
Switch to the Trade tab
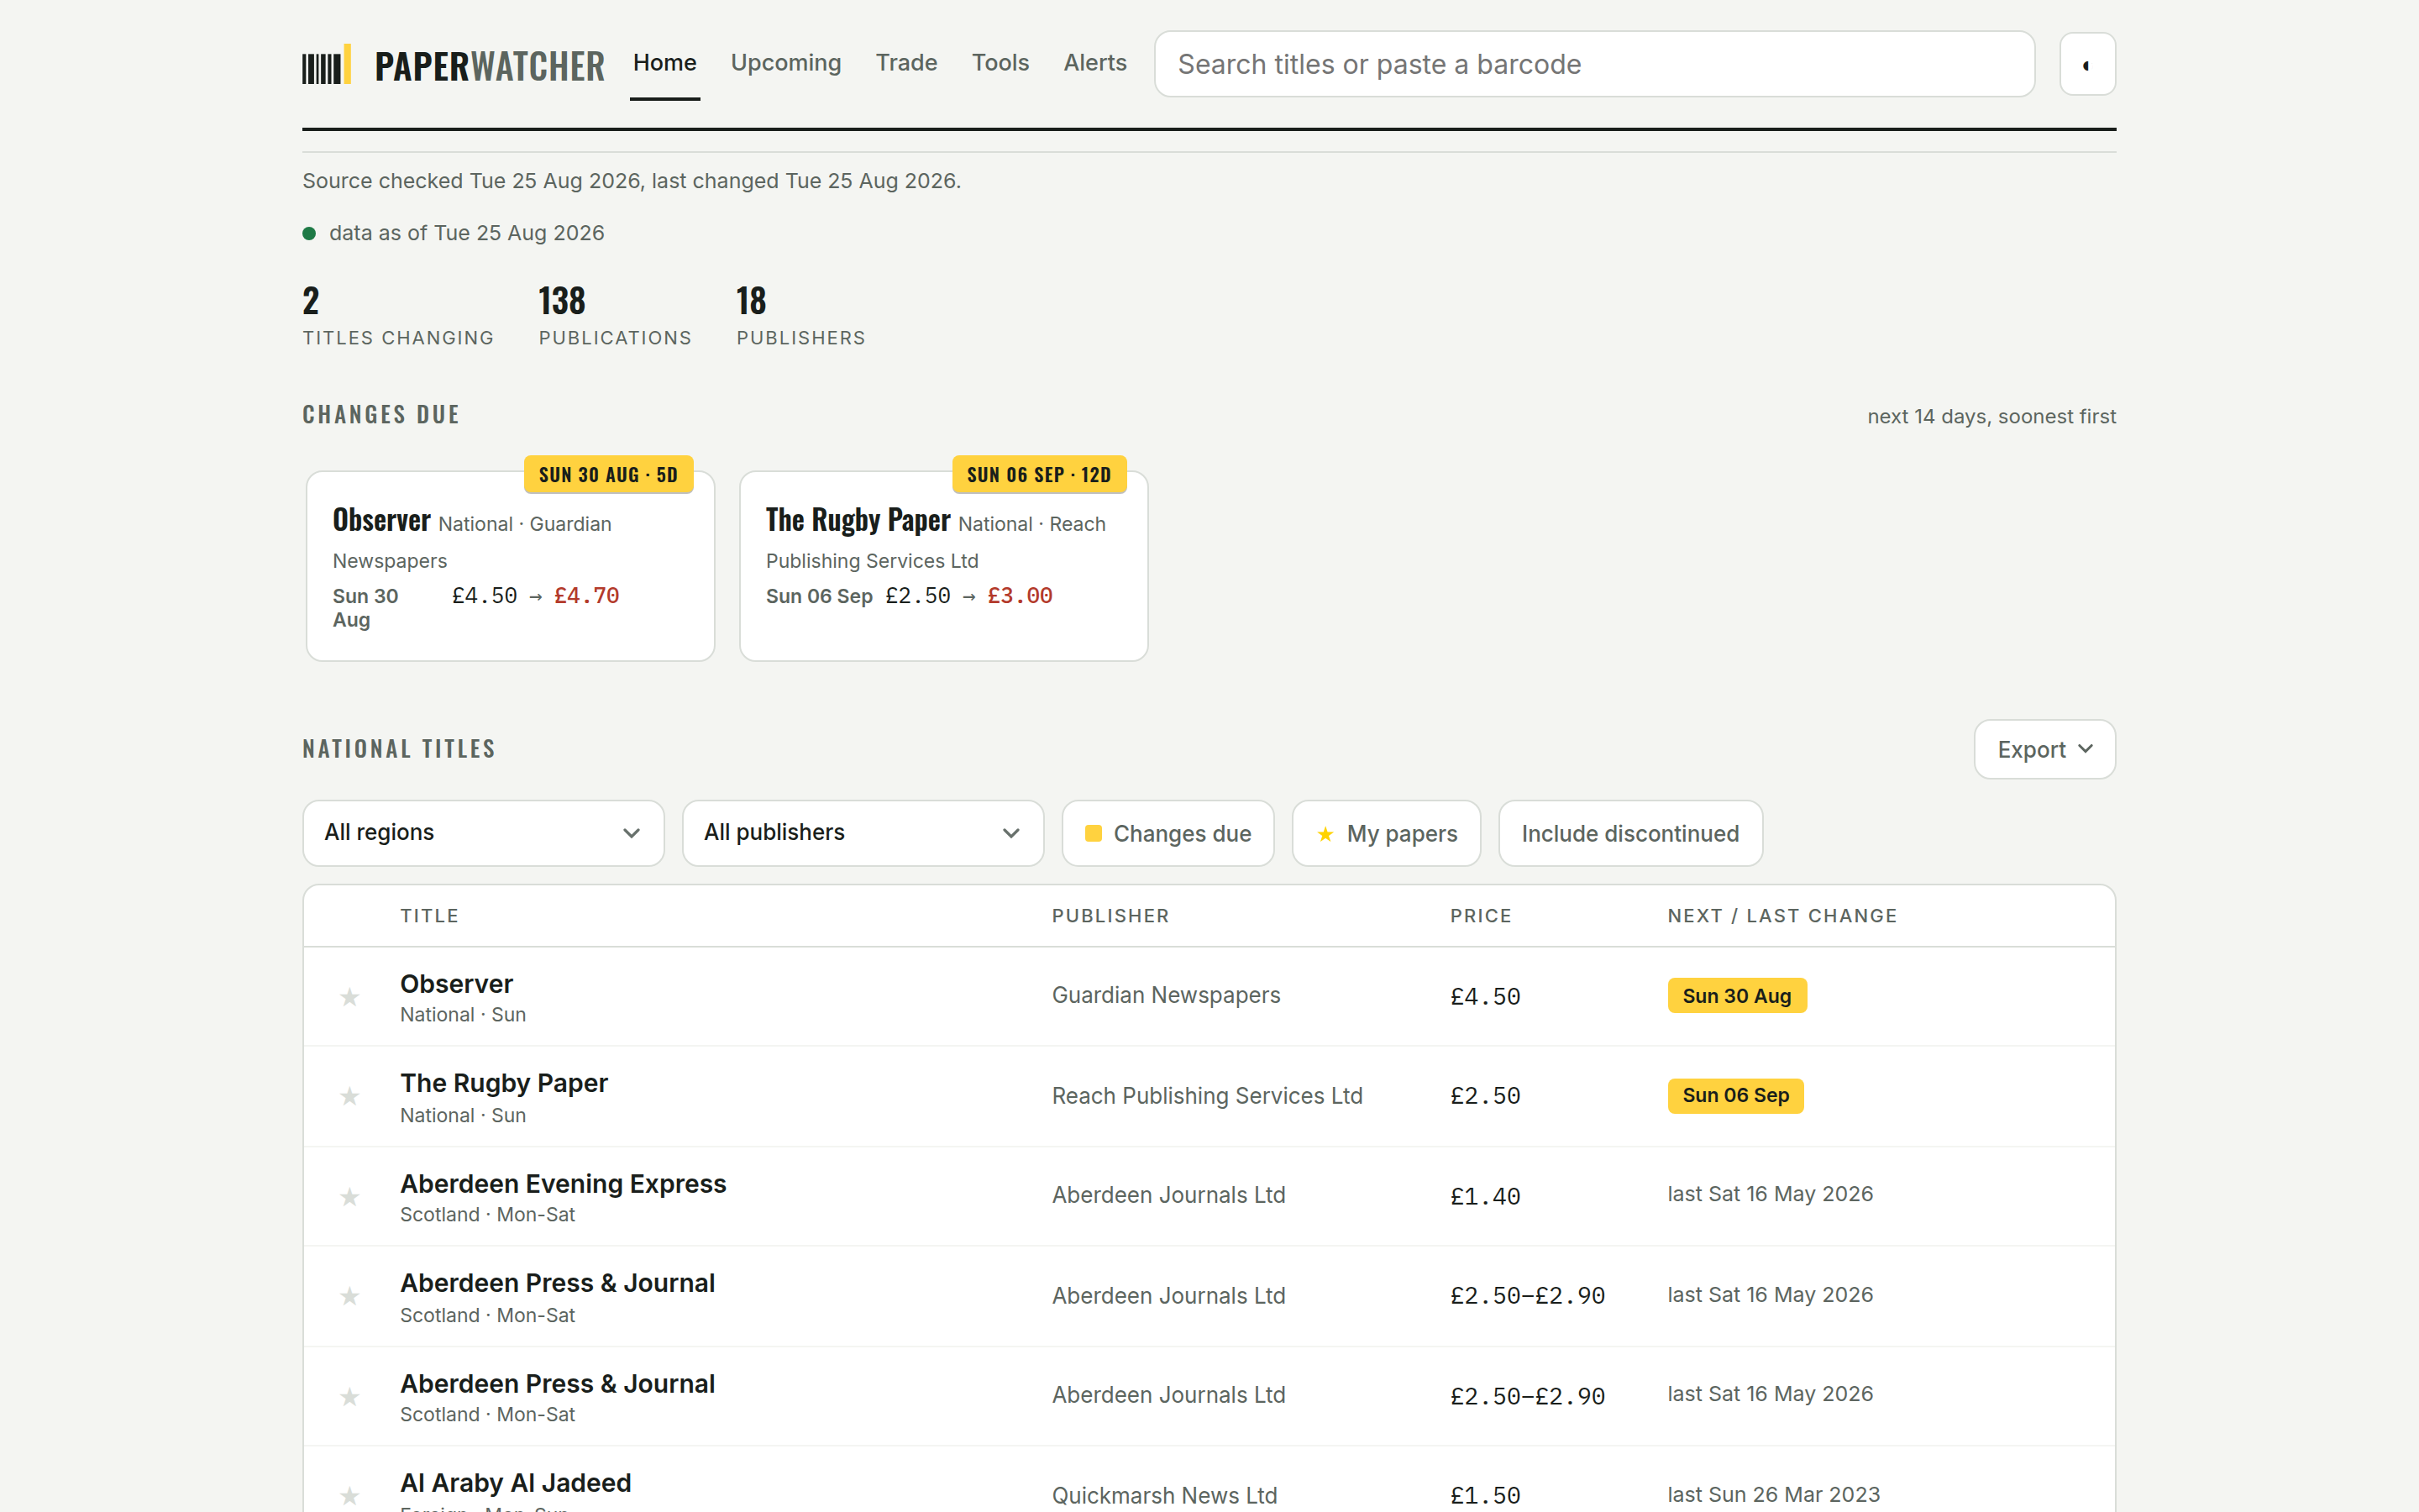point(906,63)
